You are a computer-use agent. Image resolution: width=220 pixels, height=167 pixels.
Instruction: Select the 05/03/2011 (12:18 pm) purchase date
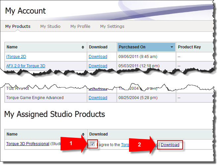click(139, 66)
